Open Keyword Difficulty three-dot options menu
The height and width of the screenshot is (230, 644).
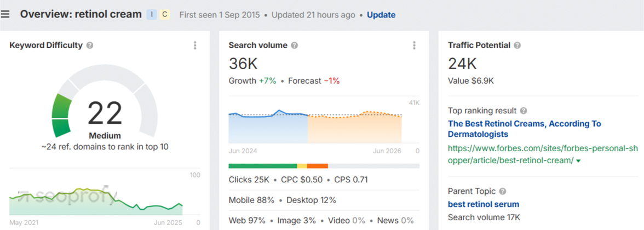(x=195, y=45)
